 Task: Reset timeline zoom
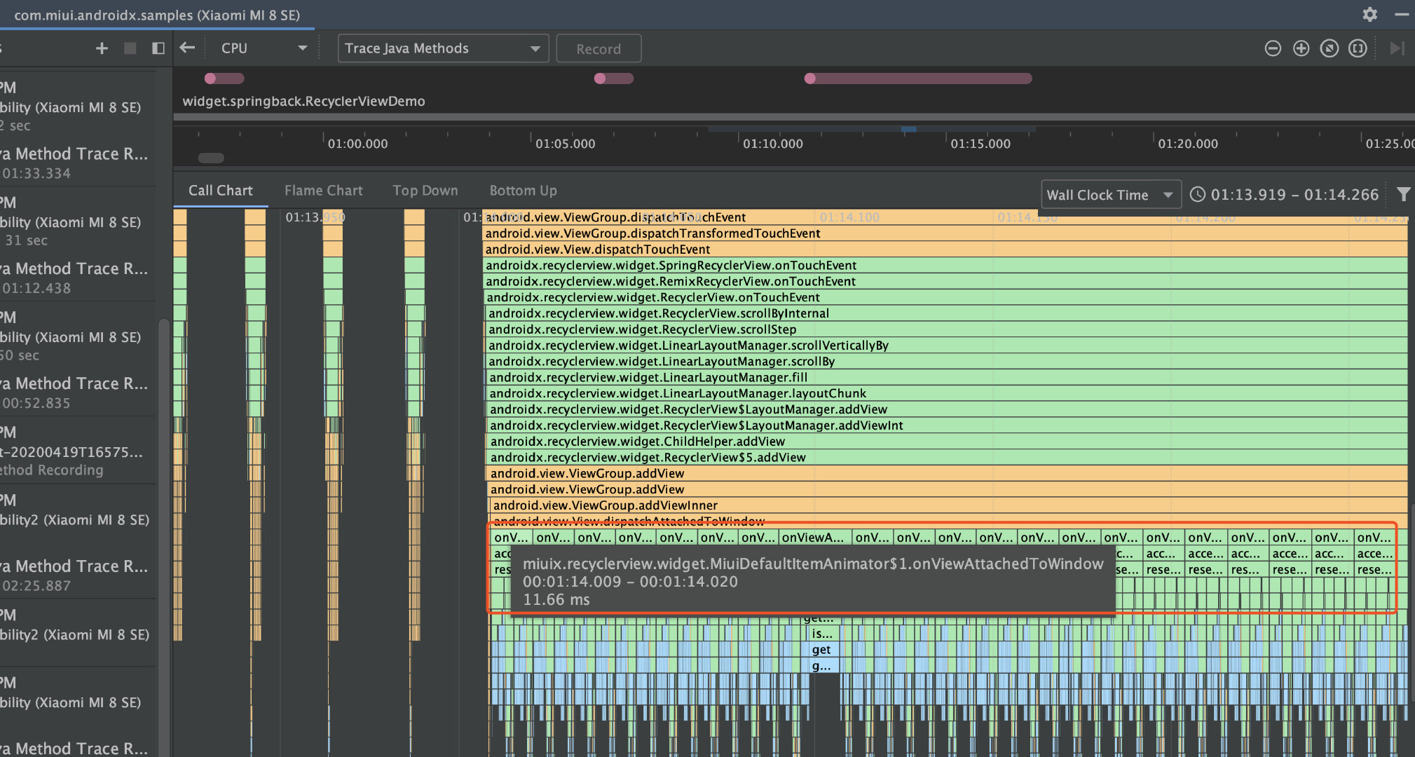point(1329,48)
